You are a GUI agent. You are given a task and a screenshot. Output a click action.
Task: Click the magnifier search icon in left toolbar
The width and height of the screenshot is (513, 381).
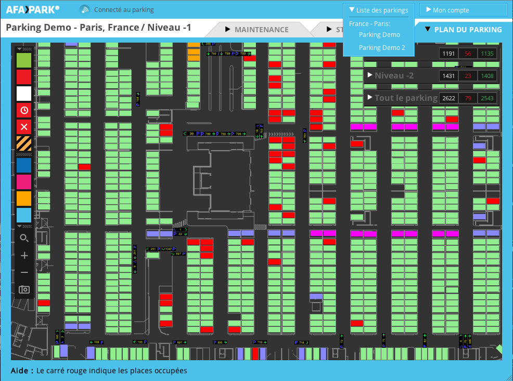pyautogui.click(x=24, y=238)
